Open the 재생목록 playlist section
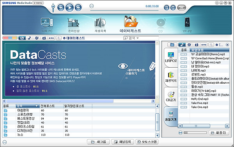This screenshot has height=147, width=234. [100, 25]
